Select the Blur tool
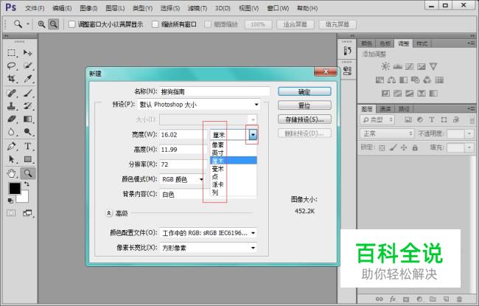Image resolution: width=479 pixels, height=306 pixels. [12, 132]
